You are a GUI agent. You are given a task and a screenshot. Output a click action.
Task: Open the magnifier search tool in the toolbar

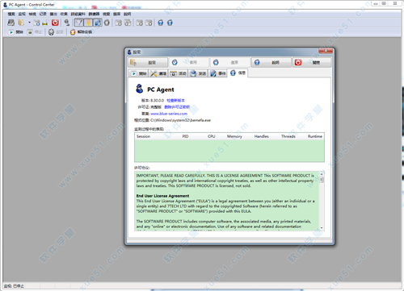67,23
